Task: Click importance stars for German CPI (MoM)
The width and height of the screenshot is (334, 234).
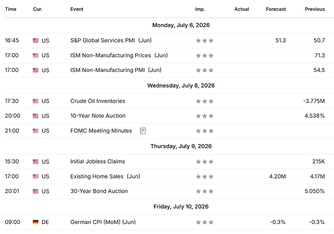Action: point(204,222)
